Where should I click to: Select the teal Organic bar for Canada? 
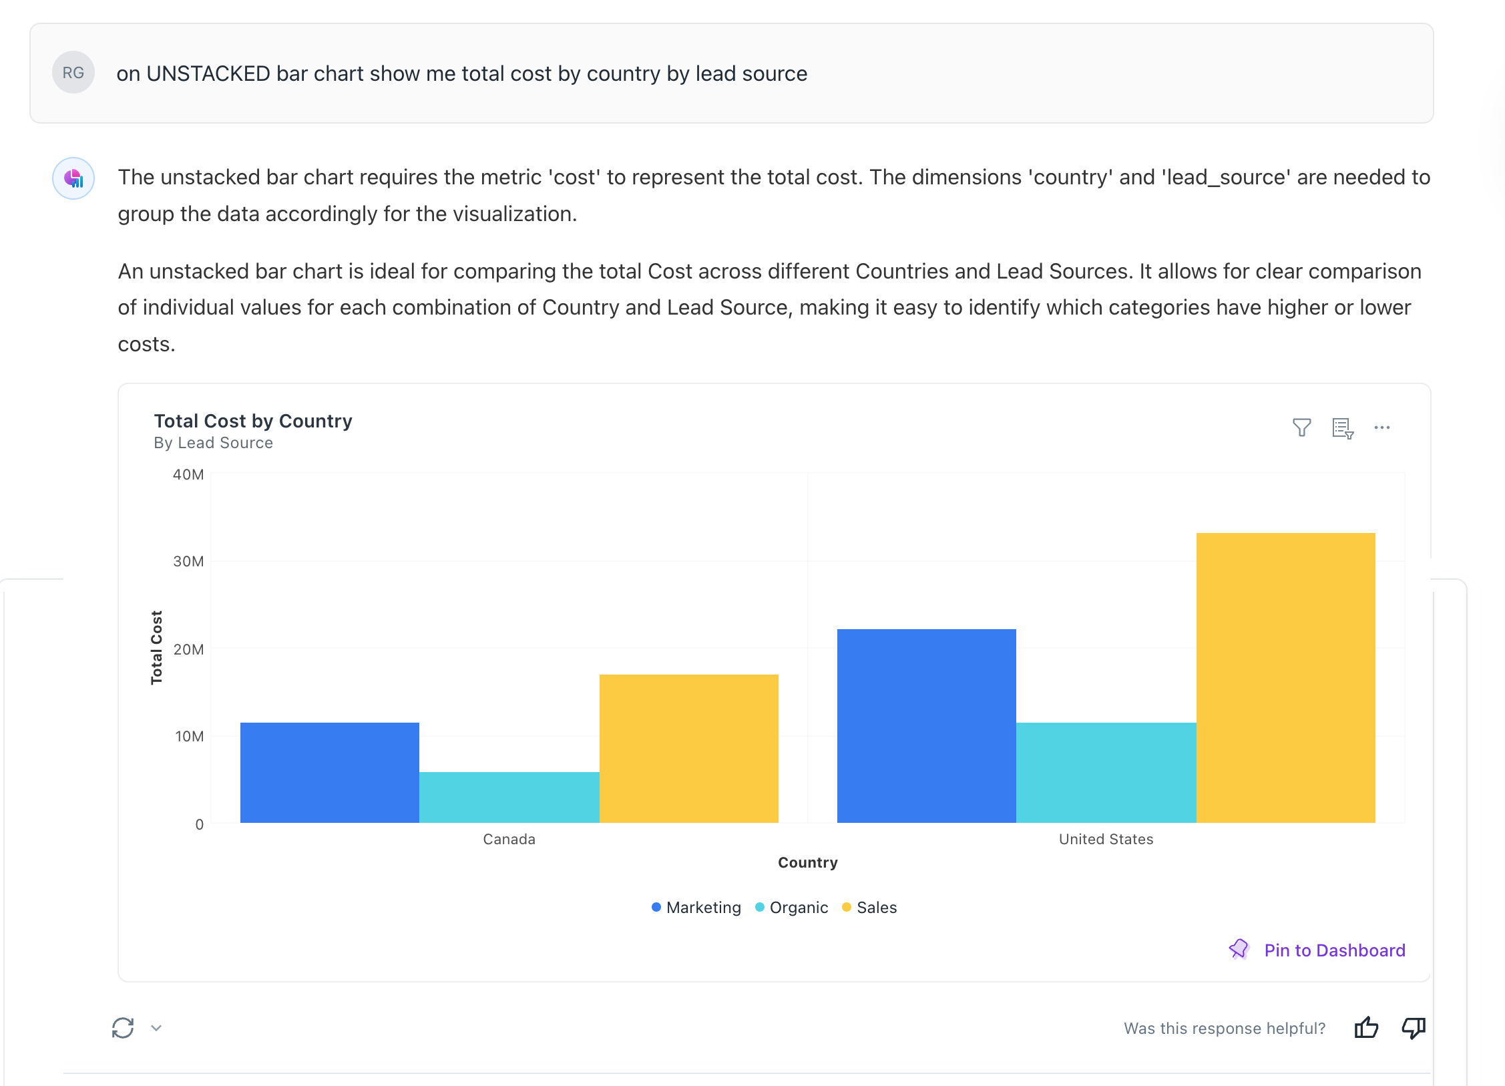click(509, 797)
